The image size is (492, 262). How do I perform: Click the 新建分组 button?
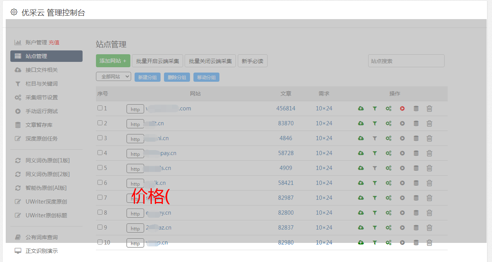[x=148, y=77]
